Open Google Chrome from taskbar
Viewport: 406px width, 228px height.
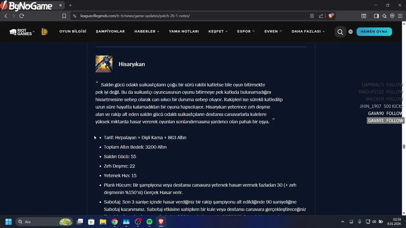(115, 222)
